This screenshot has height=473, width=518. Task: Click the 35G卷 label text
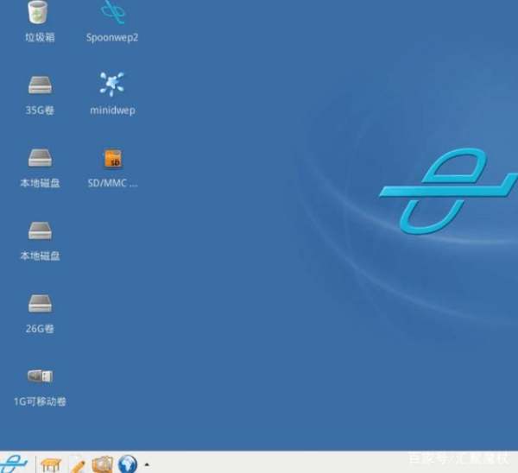[x=40, y=110]
